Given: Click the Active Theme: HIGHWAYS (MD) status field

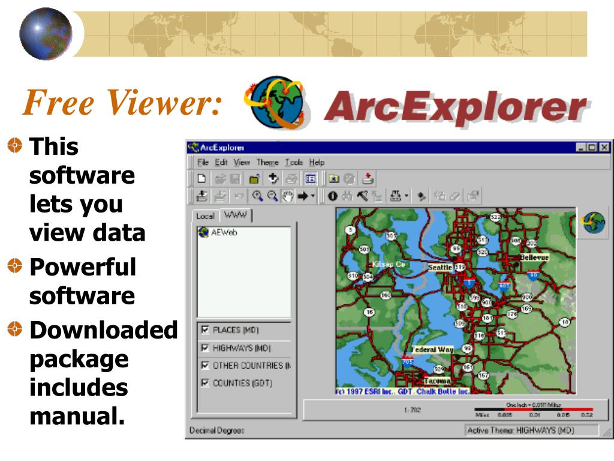Looking at the screenshot, I should pos(532,430).
